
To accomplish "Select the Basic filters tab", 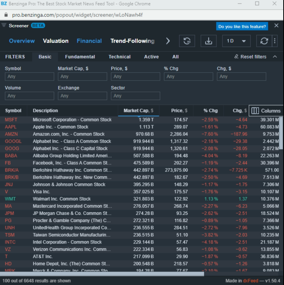I will pos(45,57).
